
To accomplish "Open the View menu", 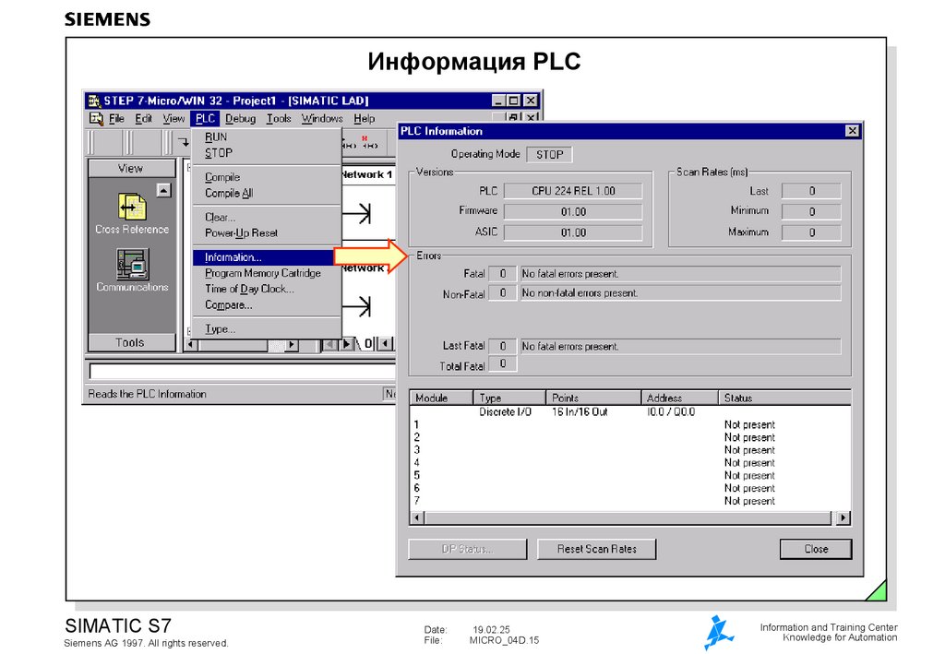I will click(x=173, y=119).
